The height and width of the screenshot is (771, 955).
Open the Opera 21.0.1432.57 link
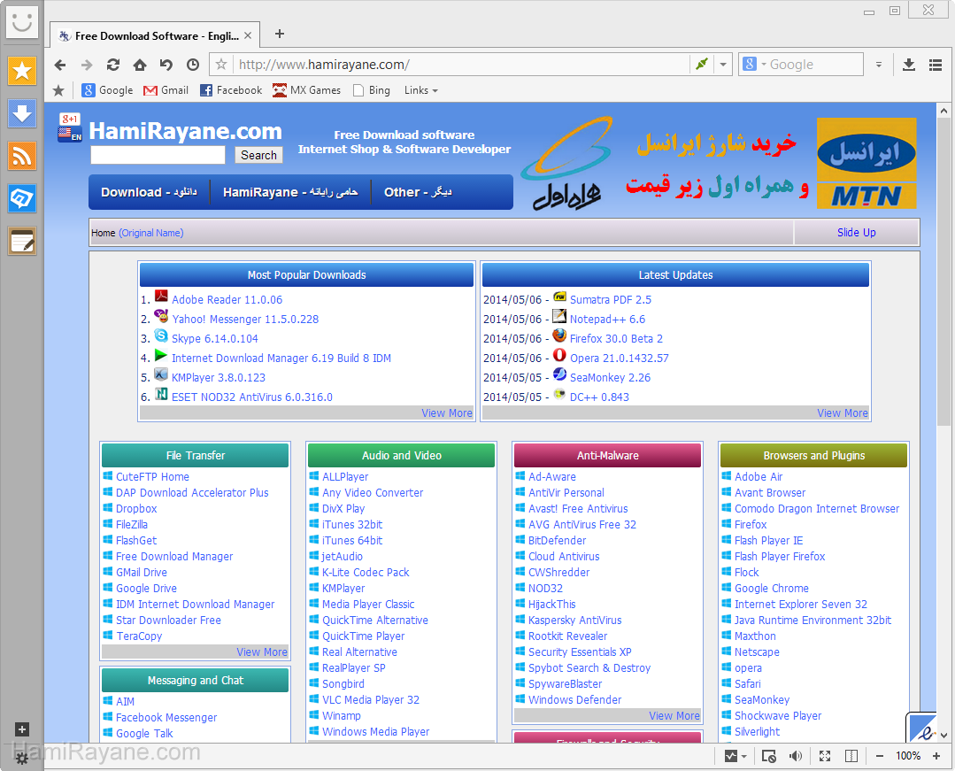619,359
